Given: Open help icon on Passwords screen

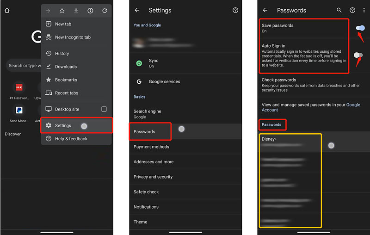Looking at the screenshot, I should 352,10.
